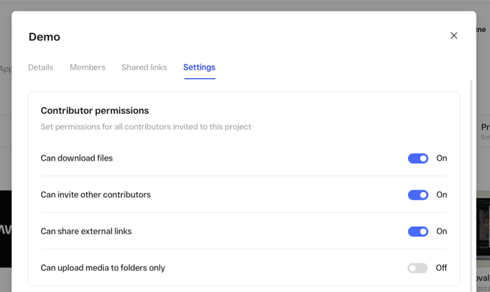The image size is (490, 292).
Task: Click the Contributor permissions heading
Action: (95, 111)
